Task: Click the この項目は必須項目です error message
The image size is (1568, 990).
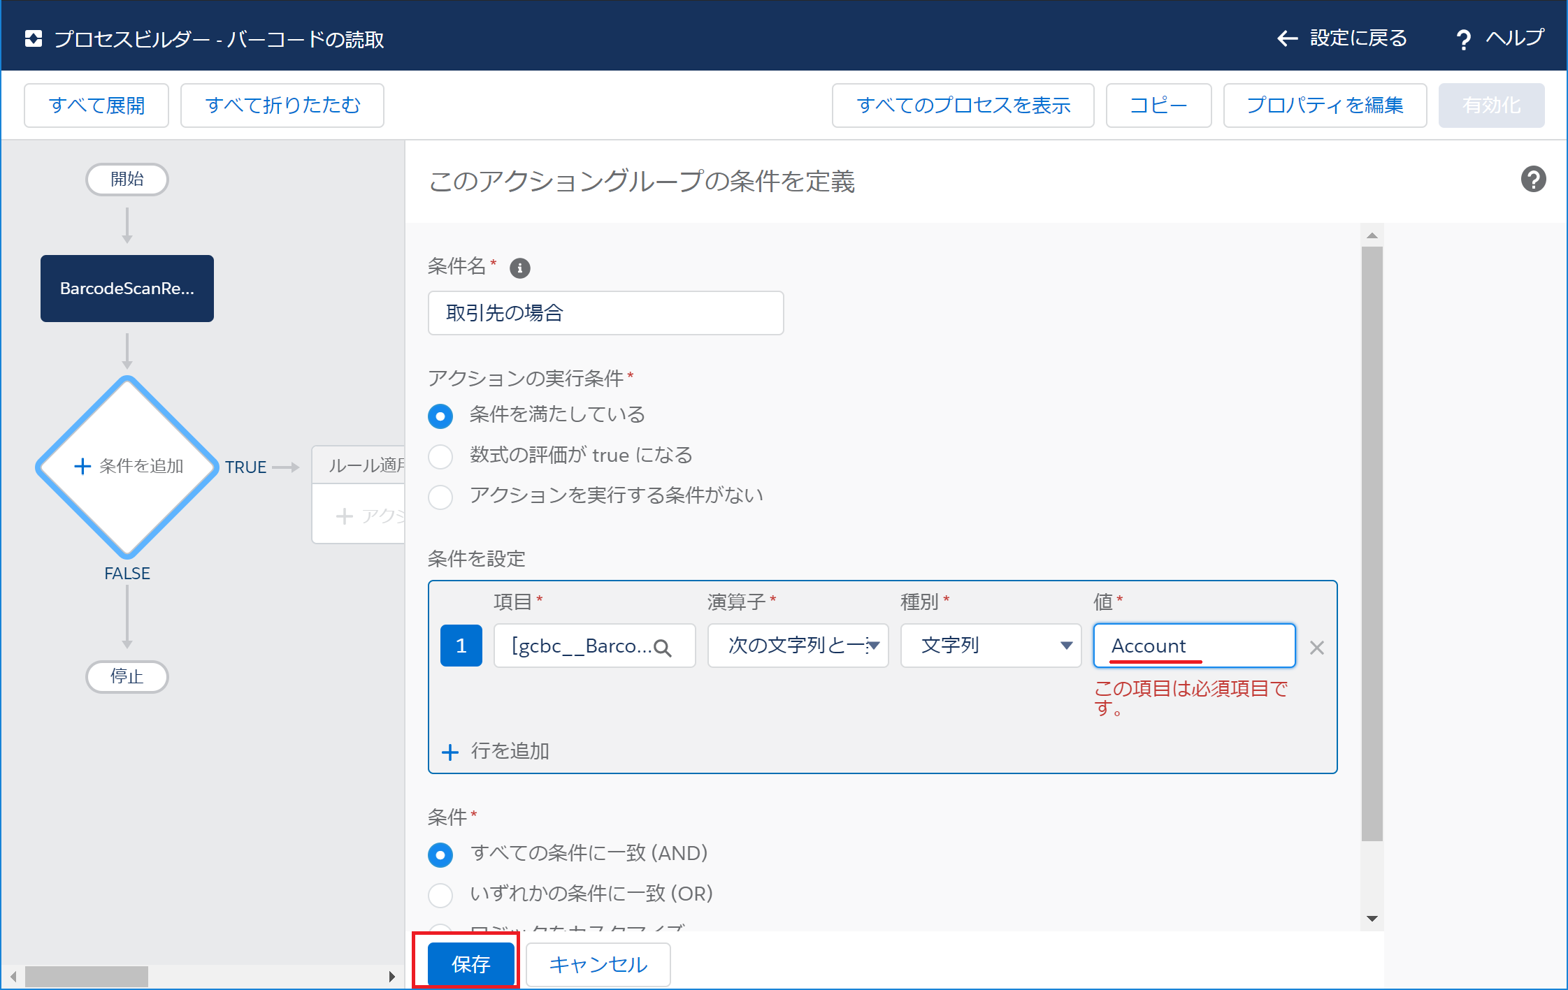Action: tap(1191, 699)
